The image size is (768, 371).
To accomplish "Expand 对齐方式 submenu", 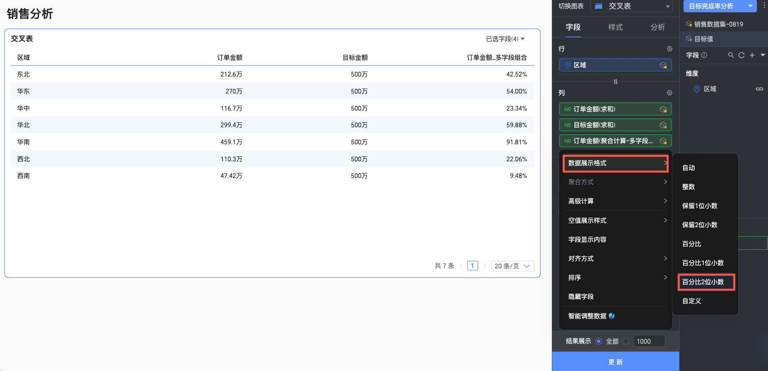I will tap(616, 258).
